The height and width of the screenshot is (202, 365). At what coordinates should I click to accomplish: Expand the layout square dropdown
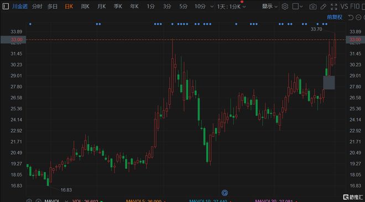click(x=298, y=7)
